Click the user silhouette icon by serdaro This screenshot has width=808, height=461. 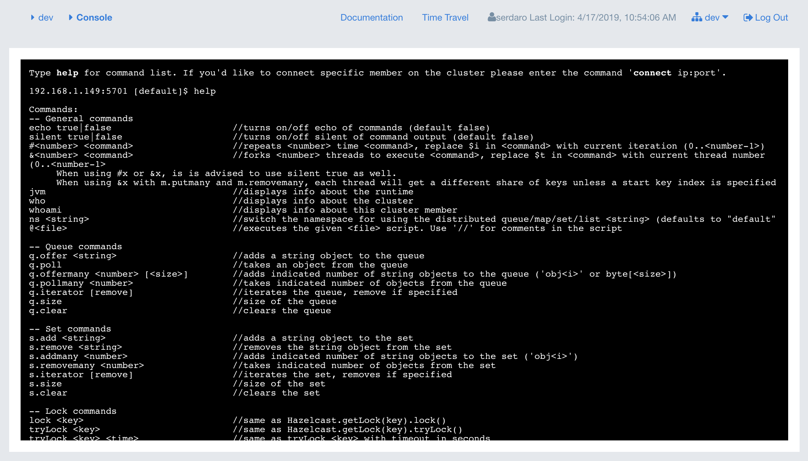click(492, 17)
